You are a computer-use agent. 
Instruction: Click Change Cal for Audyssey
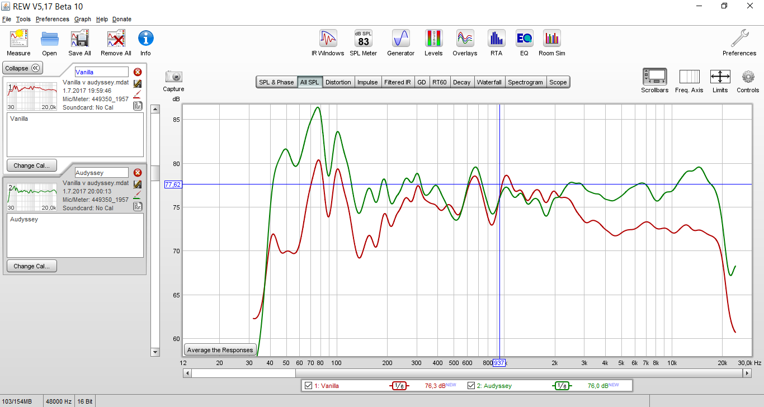tap(32, 266)
